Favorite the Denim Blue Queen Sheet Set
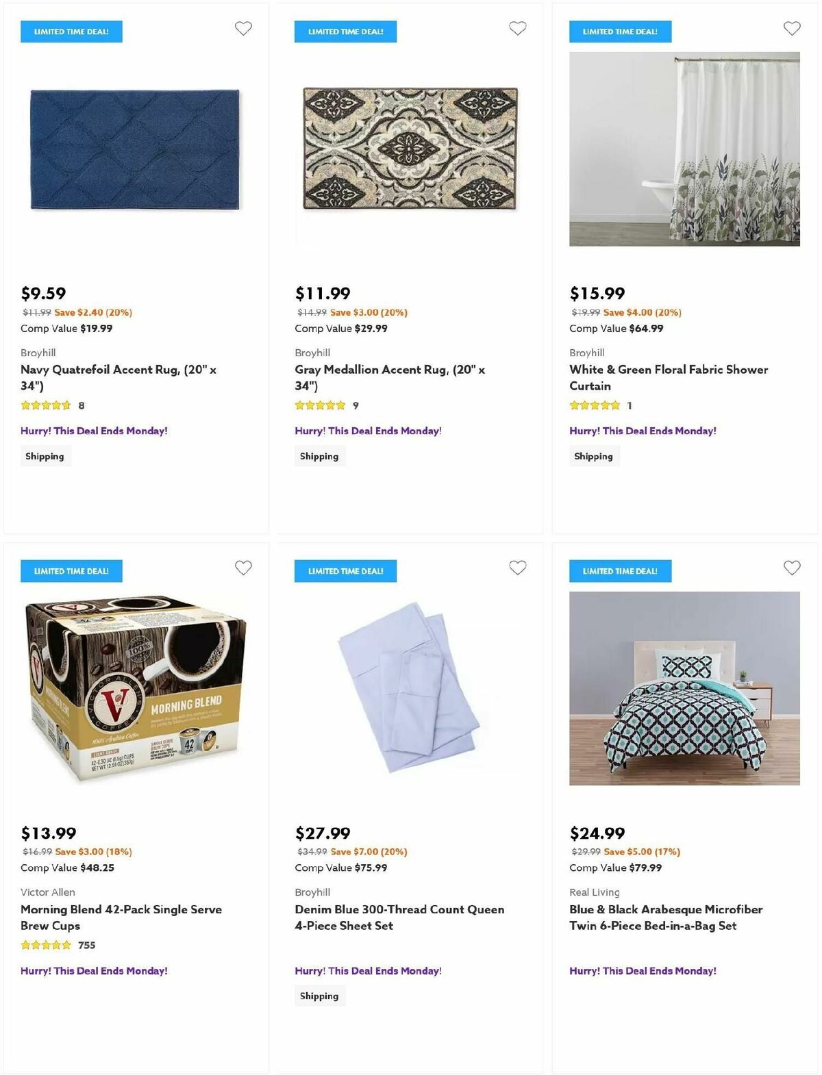 tap(517, 568)
